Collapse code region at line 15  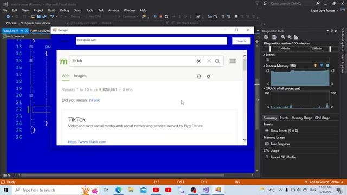(31, 60)
